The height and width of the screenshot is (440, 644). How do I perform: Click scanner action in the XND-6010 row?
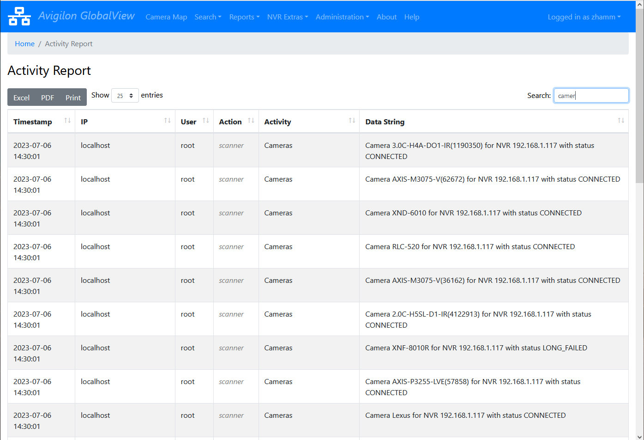coord(231,213)
